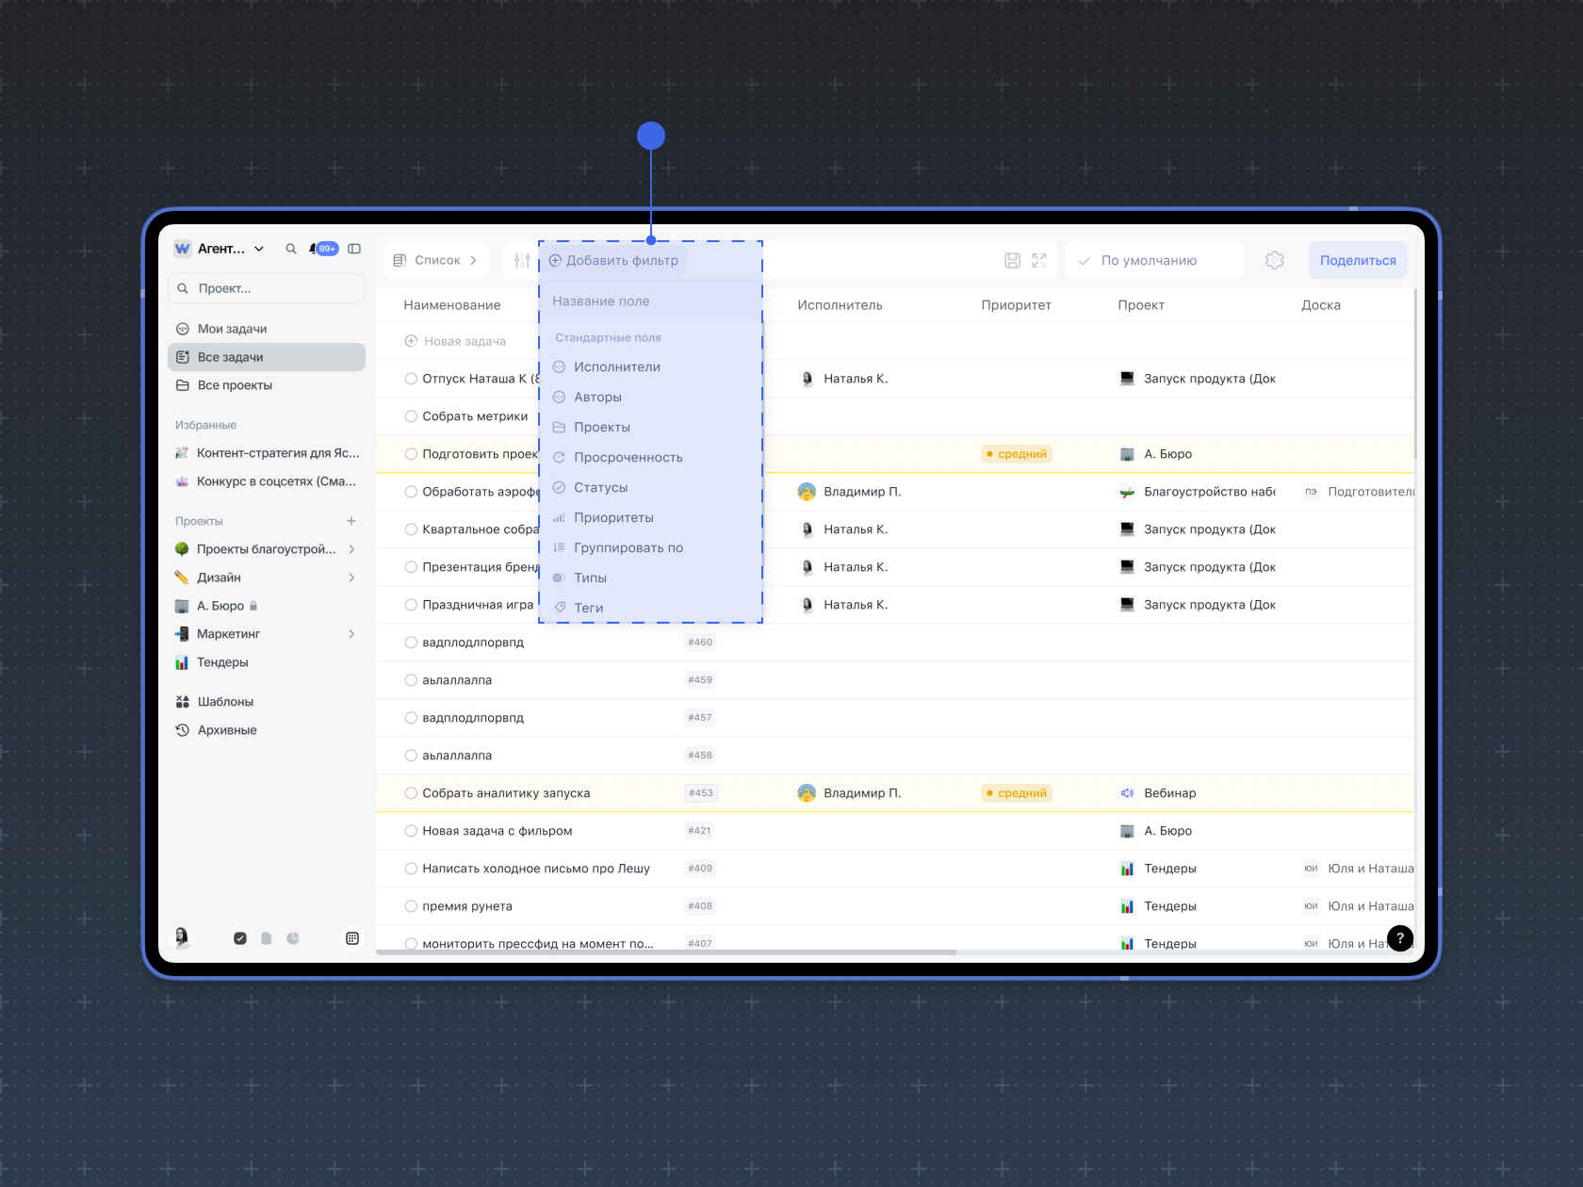1583x1187 pixels.
Task: Click the save view floppy icon
Action: pos(1012,261)
